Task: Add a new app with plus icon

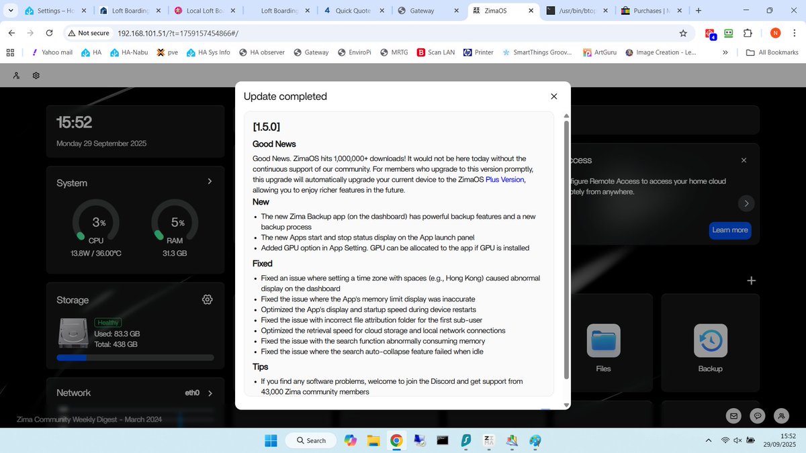Action: point(752,281)
